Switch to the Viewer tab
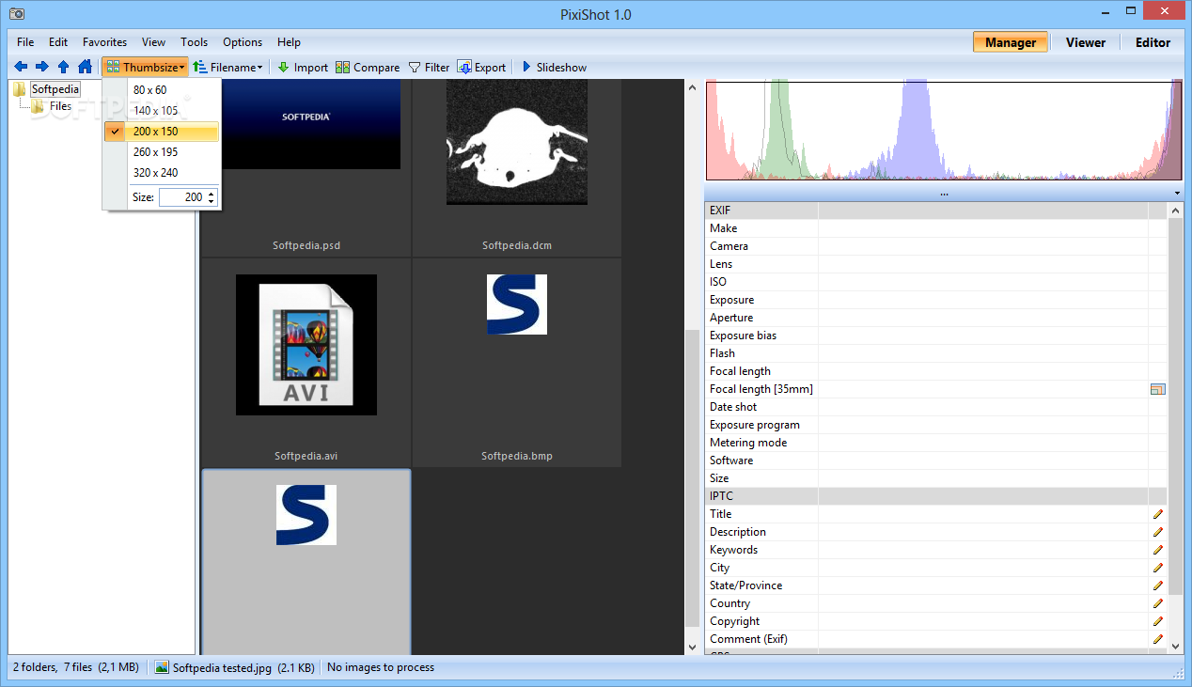The height and width of the screenshot is (687, 1192). pos(1086,42)
